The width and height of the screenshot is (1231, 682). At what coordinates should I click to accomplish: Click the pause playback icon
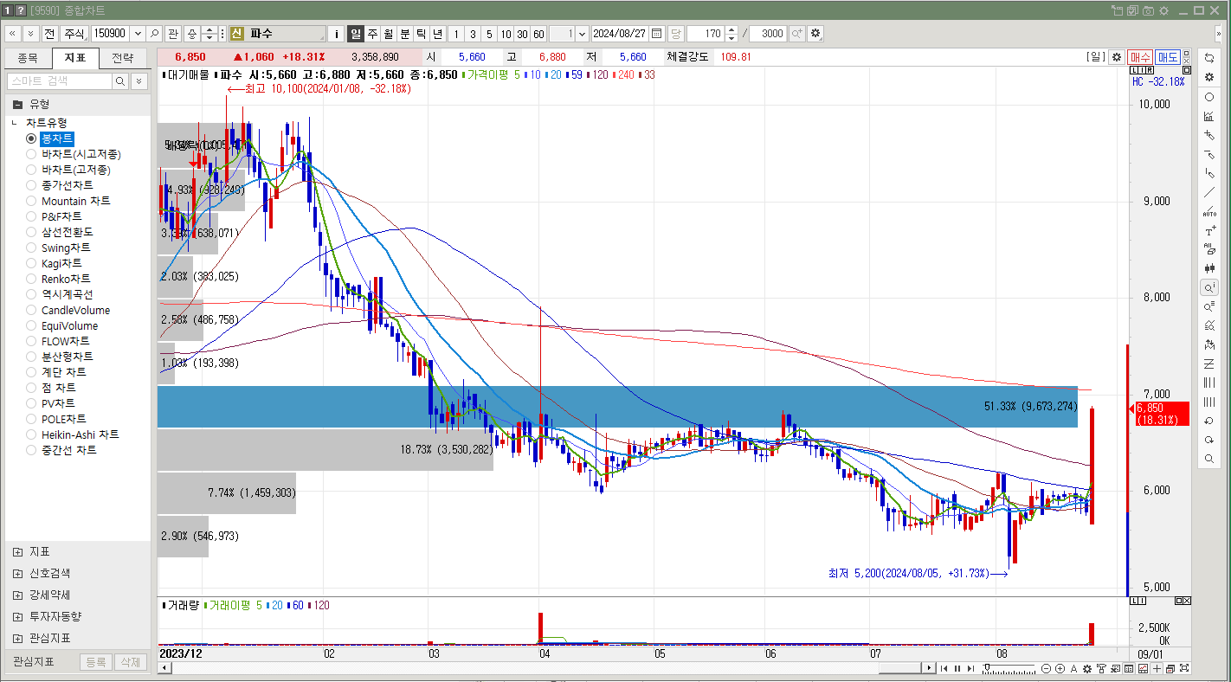(x=957, y=668)
